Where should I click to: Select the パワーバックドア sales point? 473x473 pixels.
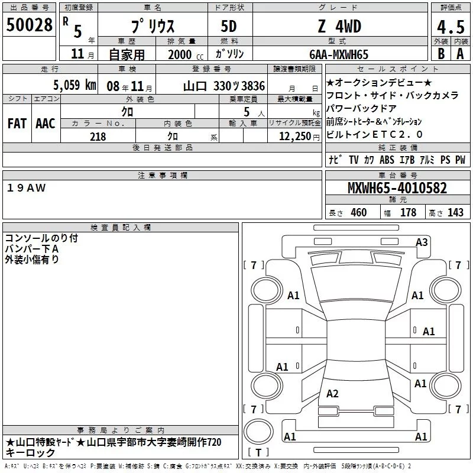(x=361, y=108)
